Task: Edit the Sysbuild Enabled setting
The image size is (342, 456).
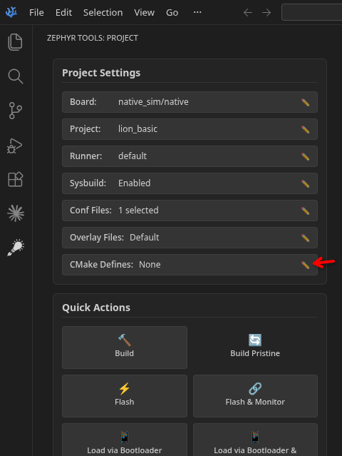Action: pos(305,183)
